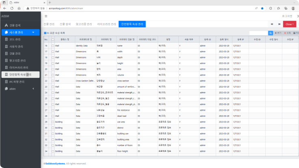
Task: Open IFC 파일 관리 in the sidebar
Action: pos(16,82)
